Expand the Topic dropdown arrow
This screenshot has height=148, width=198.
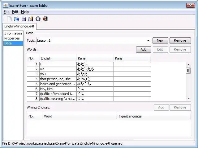[x=148, y=40]
